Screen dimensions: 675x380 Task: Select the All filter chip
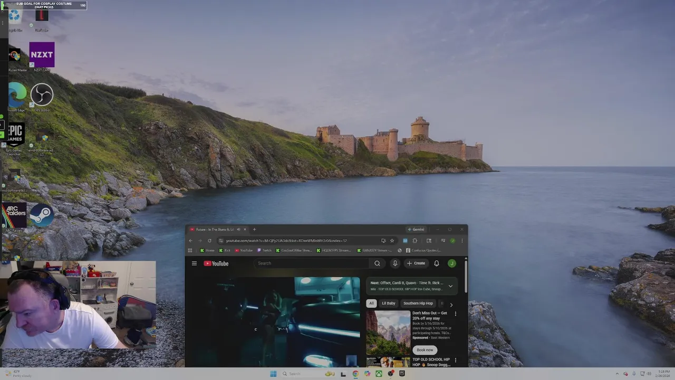[371, 303]
